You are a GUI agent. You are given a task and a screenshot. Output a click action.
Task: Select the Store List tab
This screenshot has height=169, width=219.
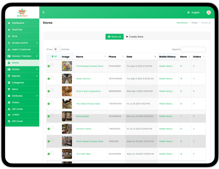click(x=114, y=36)
